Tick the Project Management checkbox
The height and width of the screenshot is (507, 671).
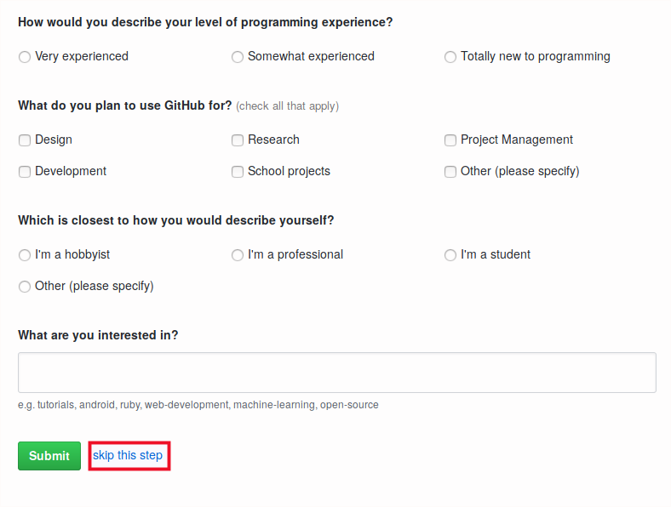(450, 140)
